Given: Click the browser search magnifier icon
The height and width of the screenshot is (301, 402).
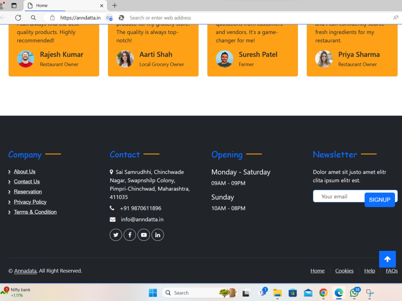Looking at the screenshot, I should tap(33, 18).
